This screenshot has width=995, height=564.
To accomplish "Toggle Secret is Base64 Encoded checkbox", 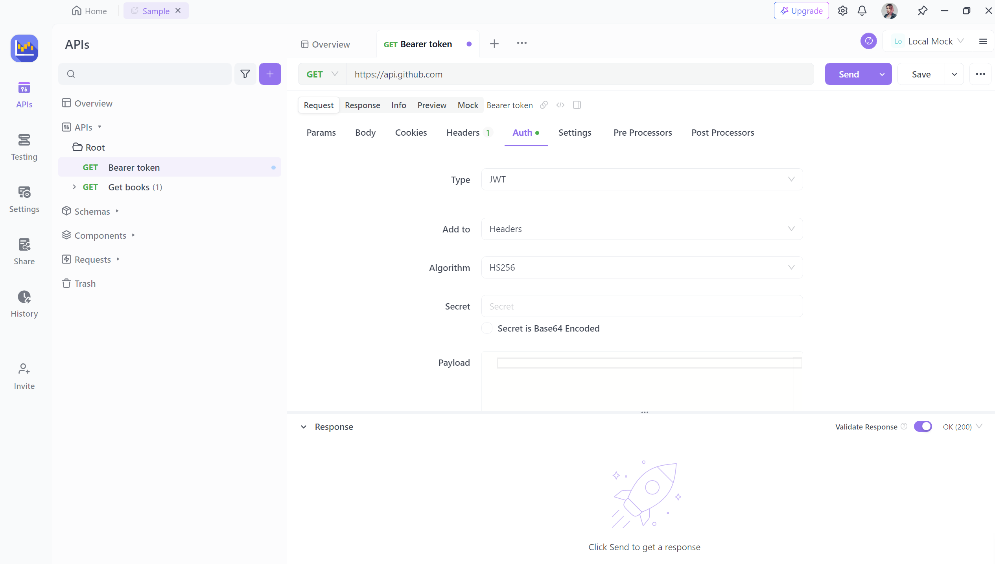I will click(x=487, y=328).
